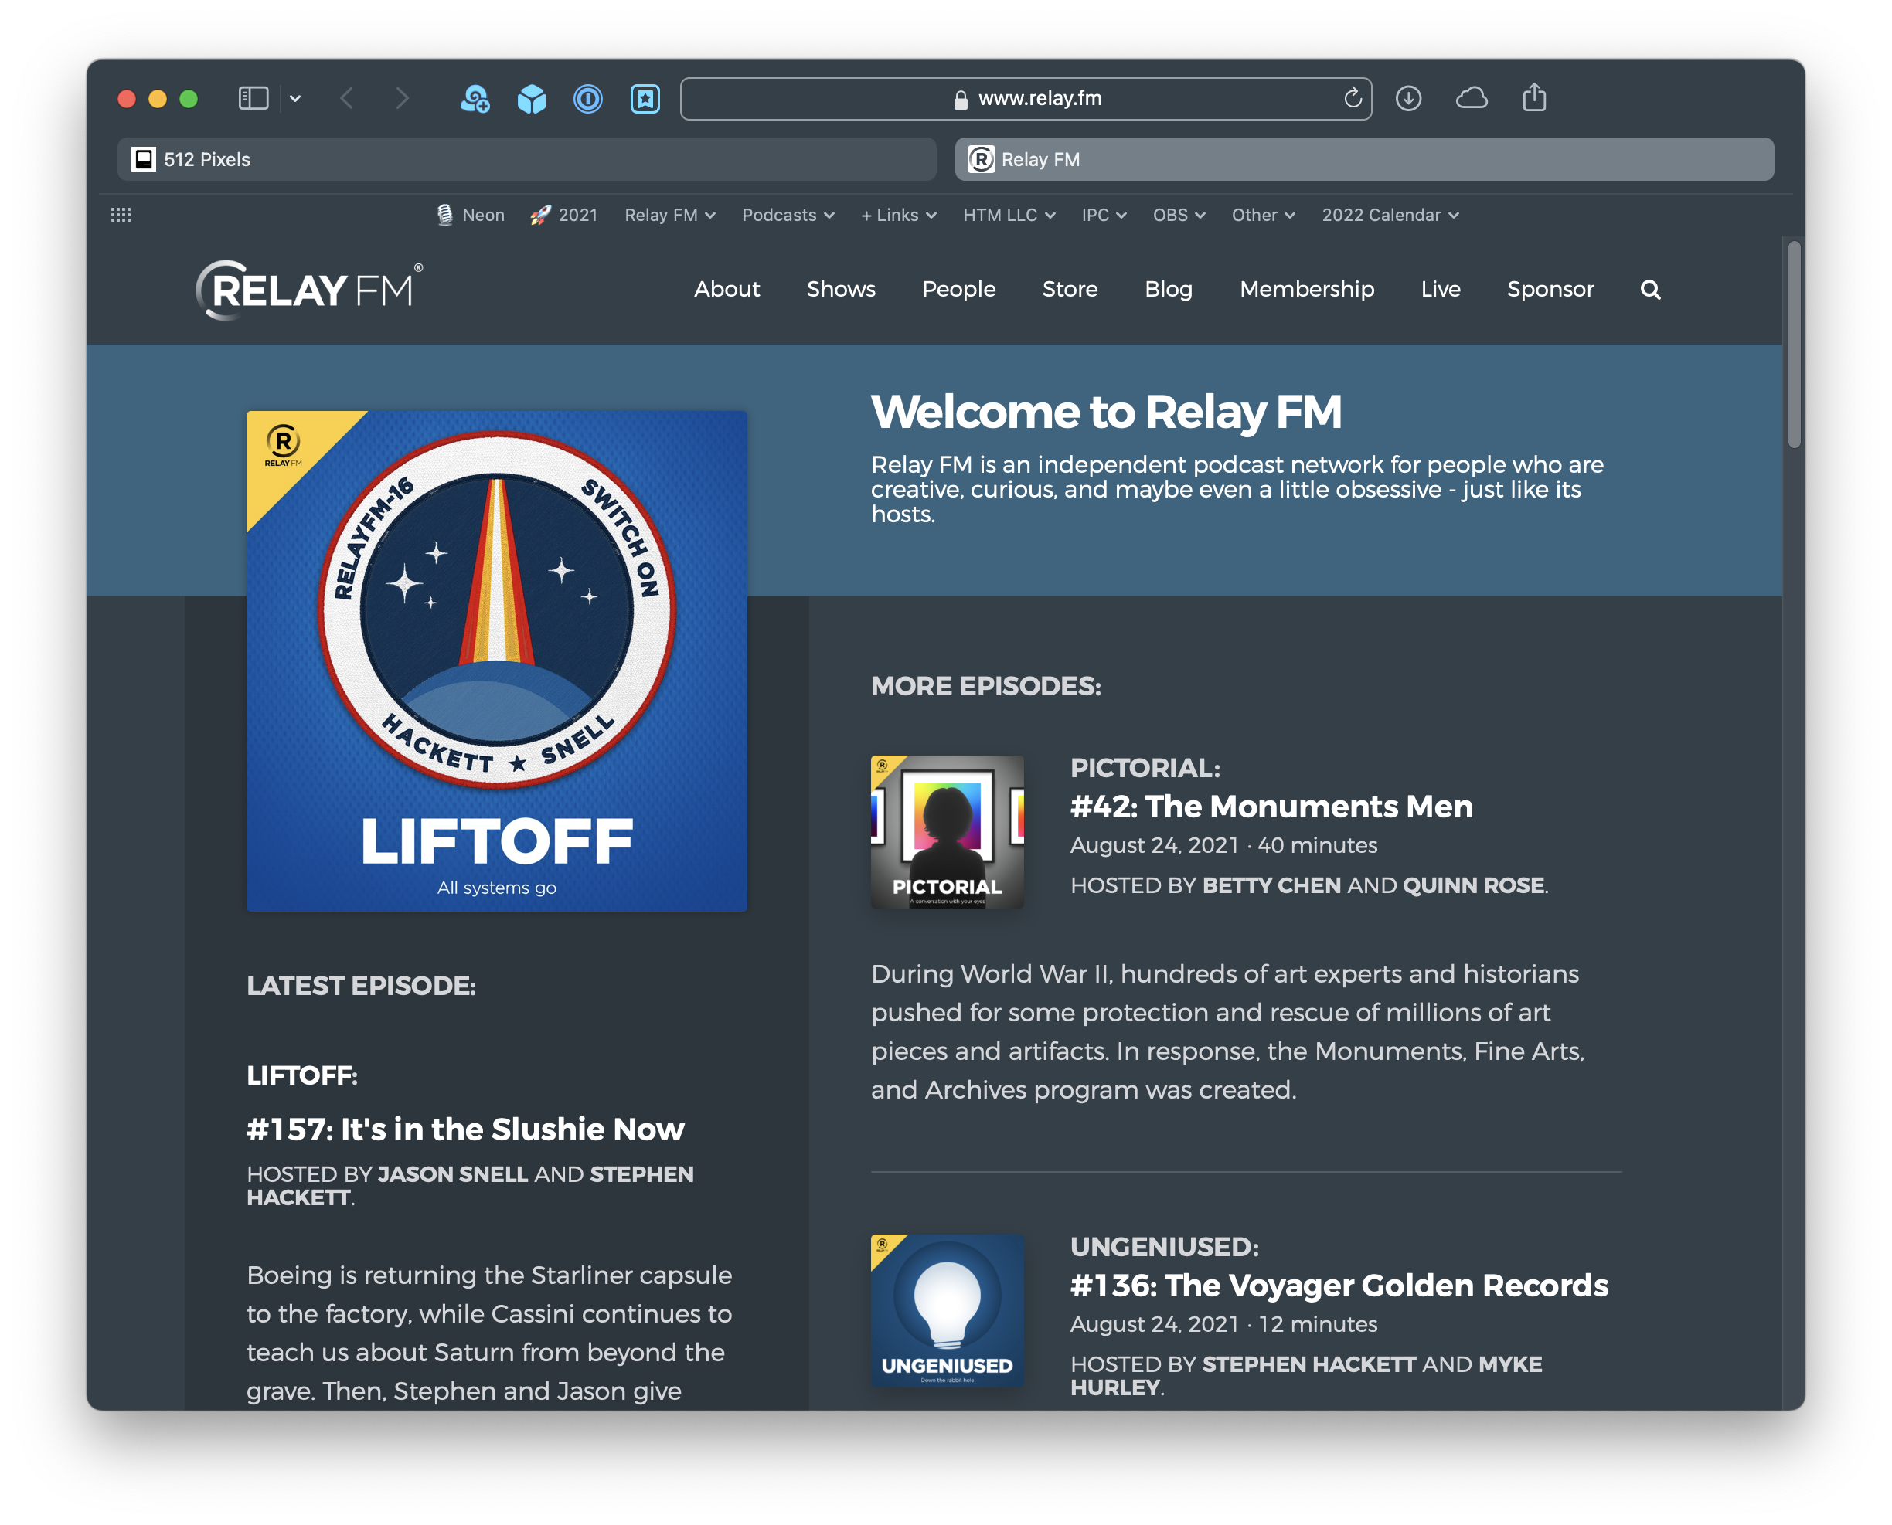Select the Relay FM tab
This screenshot has width=1892, height=1525.
pyautogui.click(x=1364, y=159)
